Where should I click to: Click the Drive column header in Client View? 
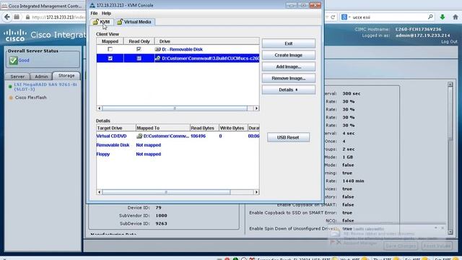[207, 41]
